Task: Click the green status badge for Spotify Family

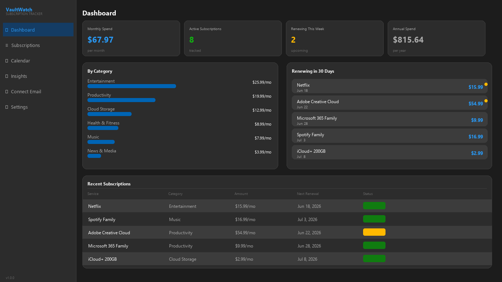Action: 374,219
